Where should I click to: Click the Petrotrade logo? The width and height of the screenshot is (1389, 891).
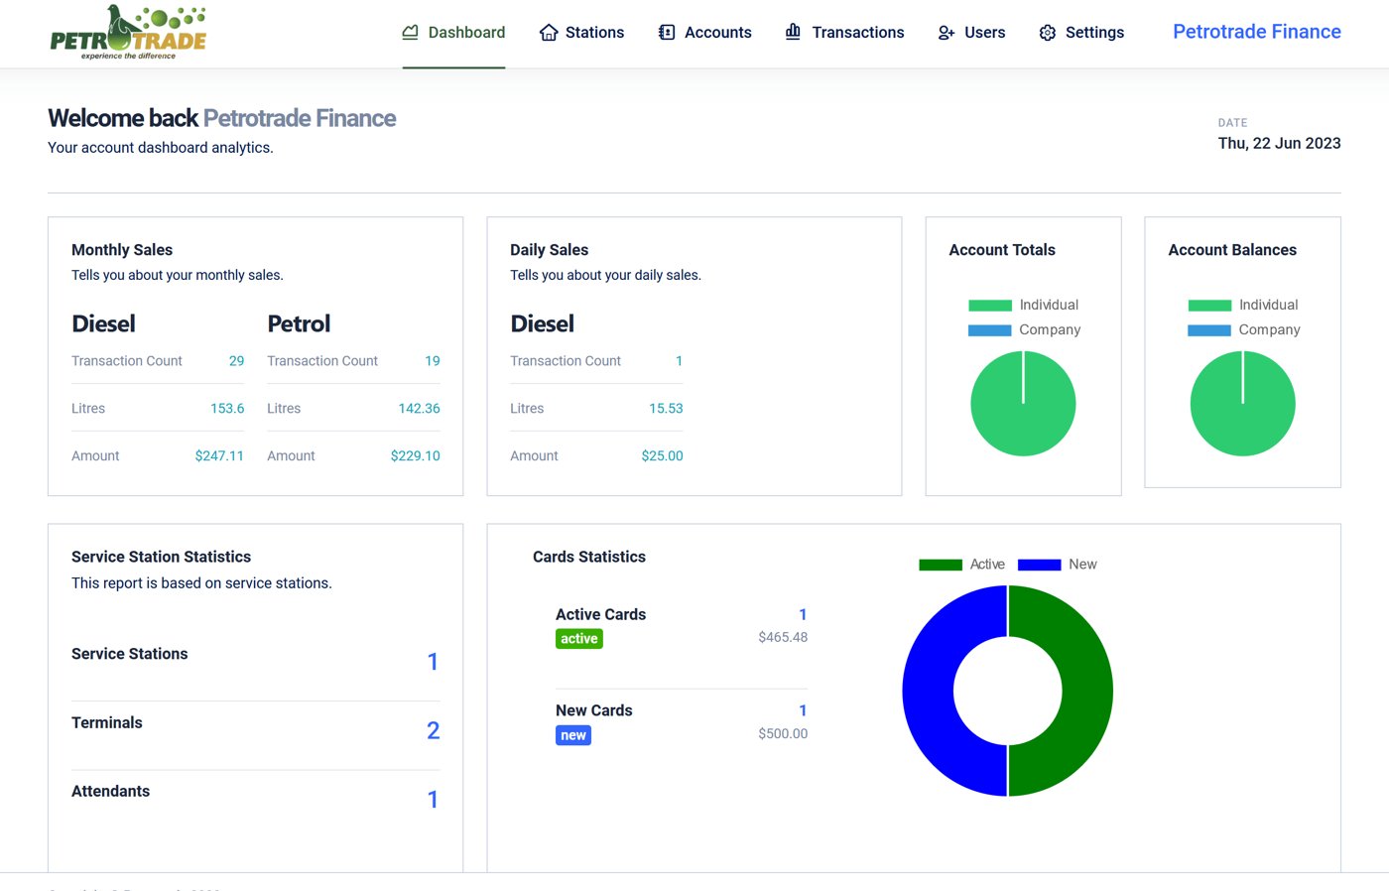(x=128, y=33)
